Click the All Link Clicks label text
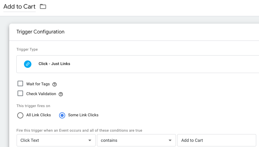This screenshot has width=259, height=147. pos(38,115)
